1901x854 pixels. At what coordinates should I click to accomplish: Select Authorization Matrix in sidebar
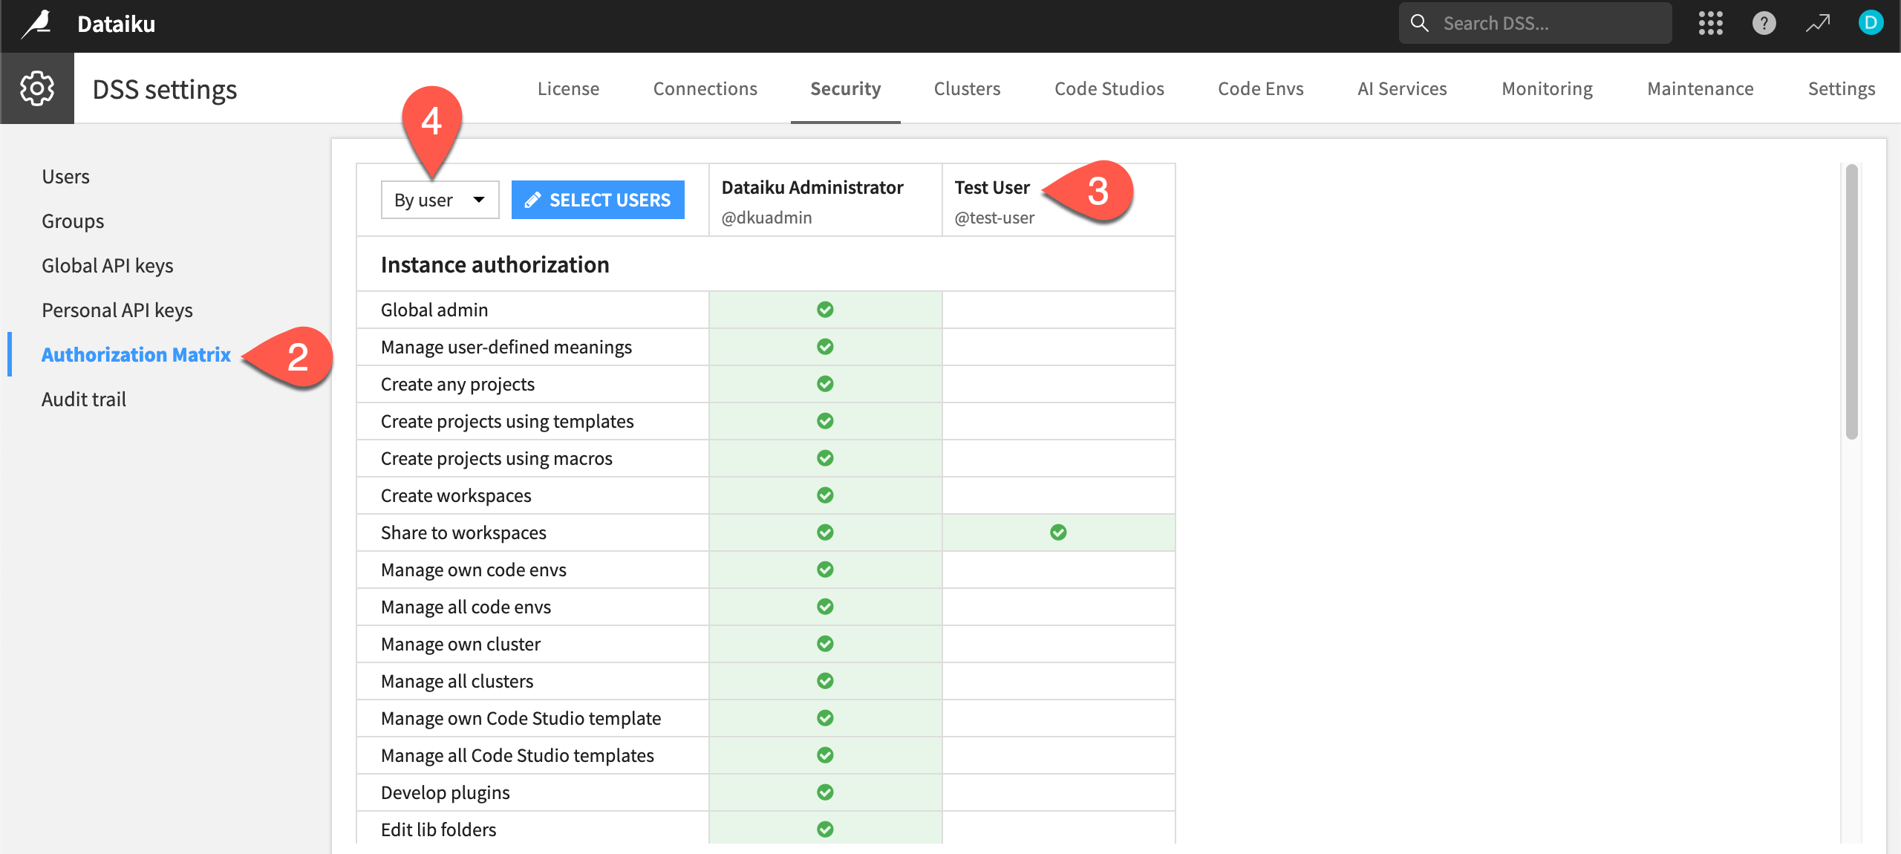click(x=136, y=355)
